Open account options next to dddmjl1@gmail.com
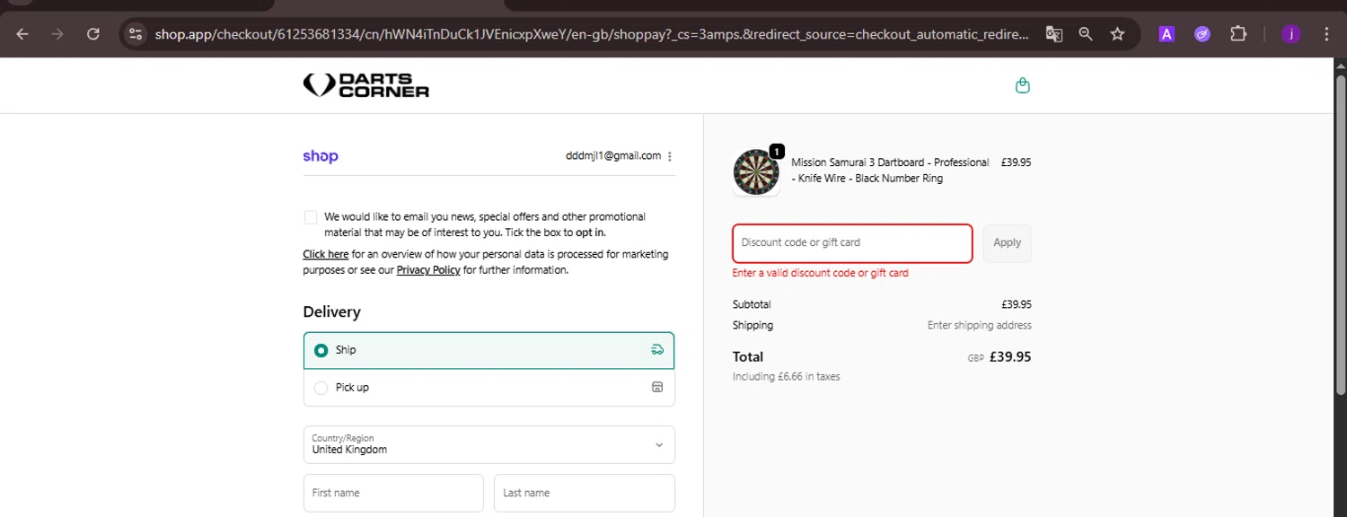This screenshot has width=1347, height=517. [x=670, y=156]
